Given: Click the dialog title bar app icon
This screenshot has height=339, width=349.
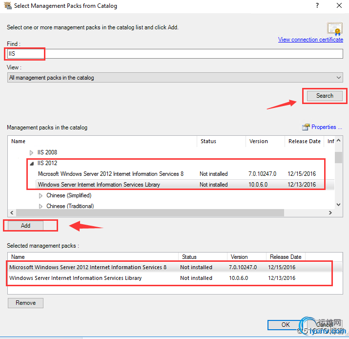Looking at the screenshot, I should tap(8, 5).
